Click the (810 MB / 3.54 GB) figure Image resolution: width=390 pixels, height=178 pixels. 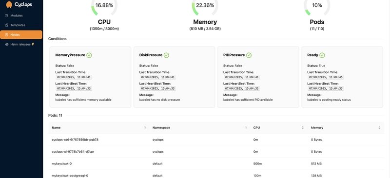point(205,29)
